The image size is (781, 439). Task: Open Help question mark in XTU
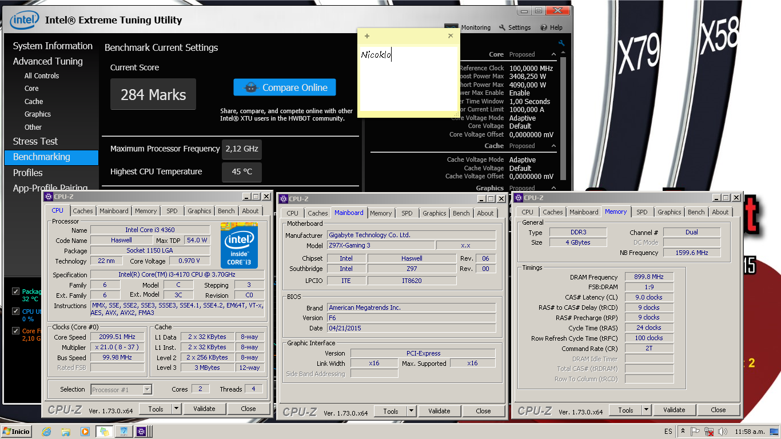[x=544, y=27]
